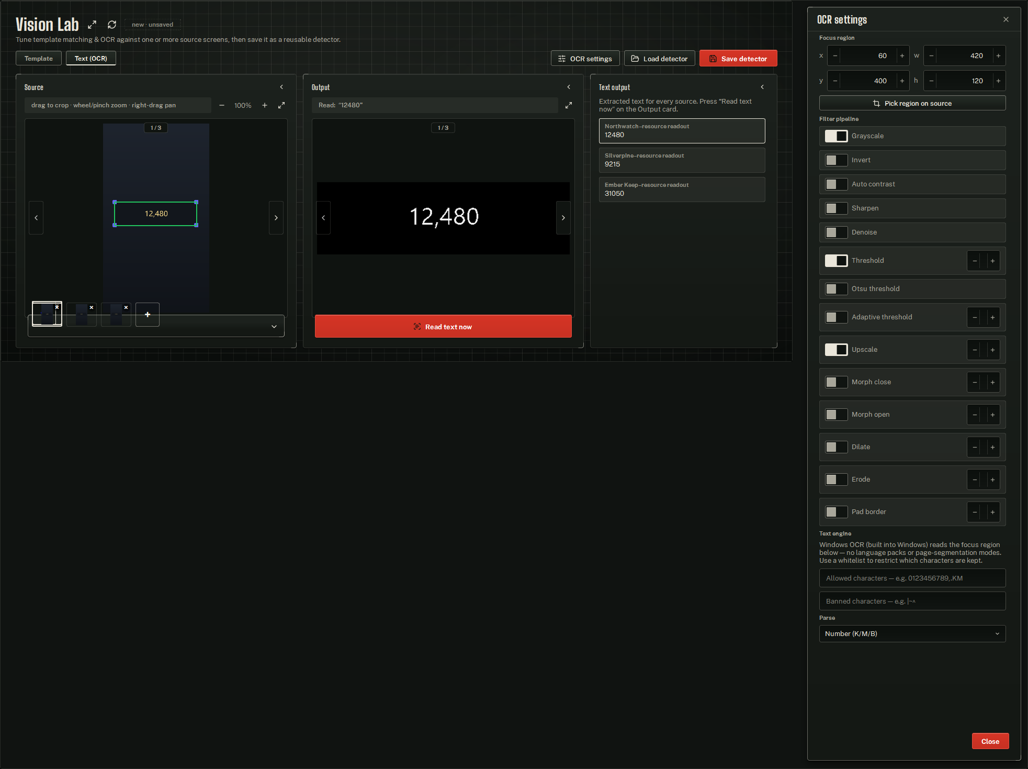Image resolution: width=1028 pixels, height=769 pixels.
Task: Increase the Threshold value
Action: (992, 261)
